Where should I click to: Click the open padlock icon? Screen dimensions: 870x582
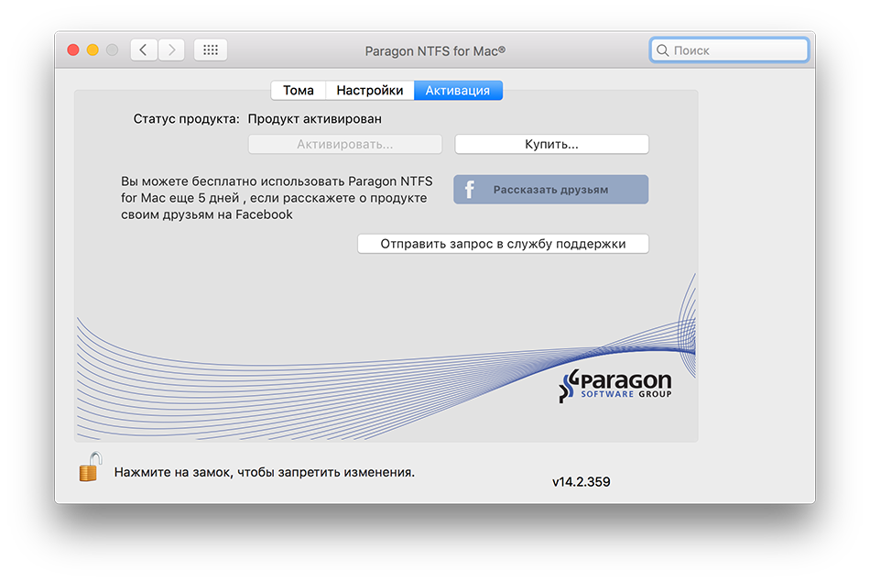[91, 467]
